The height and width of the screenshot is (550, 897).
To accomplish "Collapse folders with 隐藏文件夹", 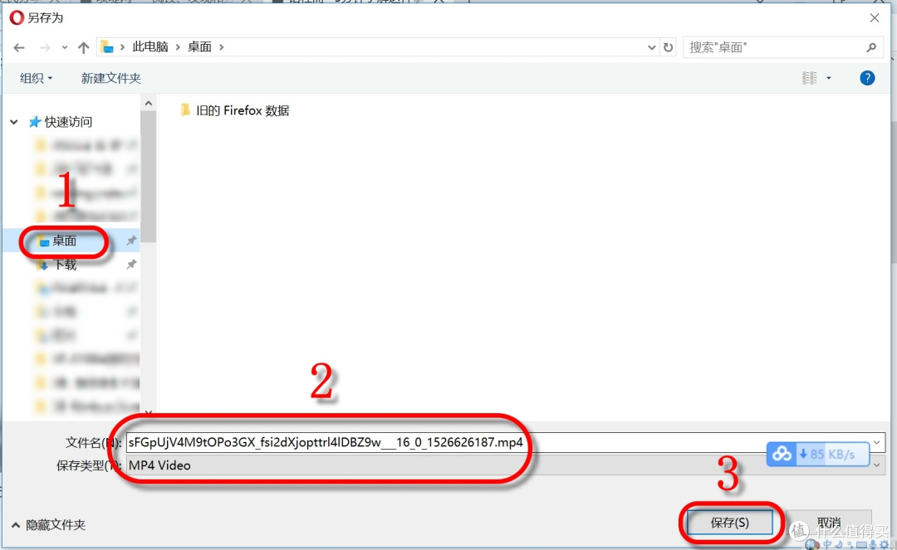I will pos(49,525).
